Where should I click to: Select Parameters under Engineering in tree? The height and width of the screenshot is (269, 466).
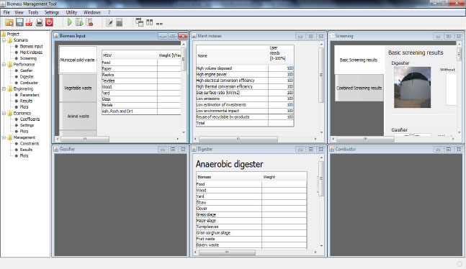[x=30, y=95]
